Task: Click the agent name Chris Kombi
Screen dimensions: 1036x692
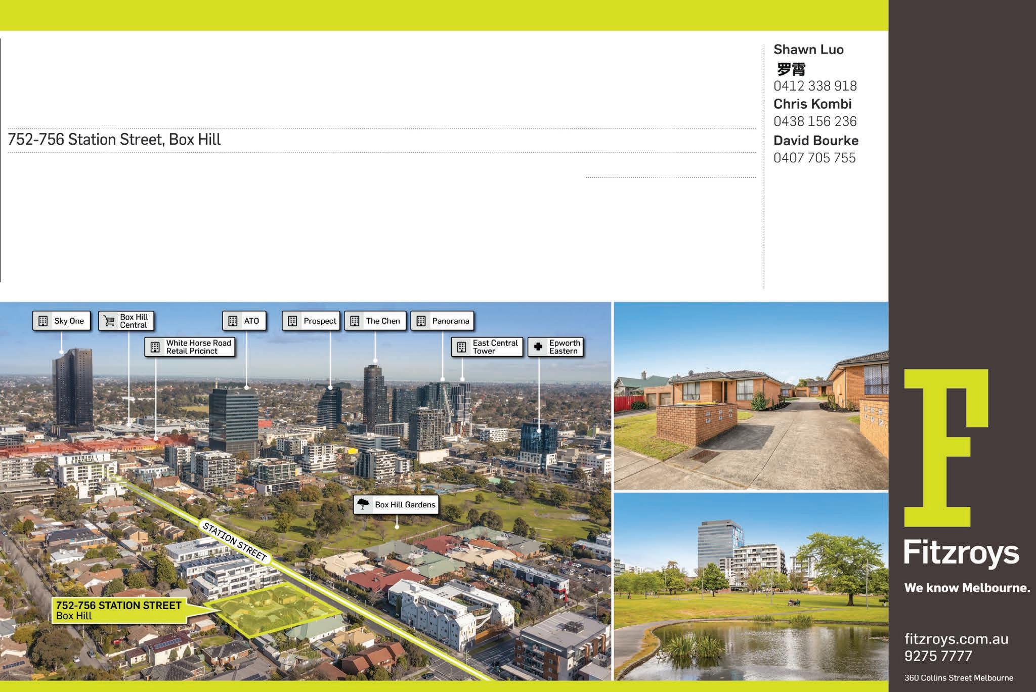Action: [x=812, y=104]
